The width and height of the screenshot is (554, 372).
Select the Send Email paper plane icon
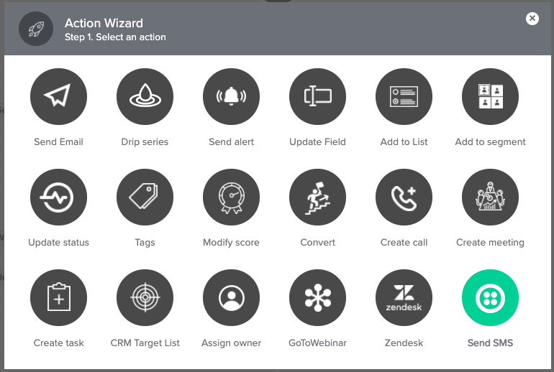click(59, 97)
